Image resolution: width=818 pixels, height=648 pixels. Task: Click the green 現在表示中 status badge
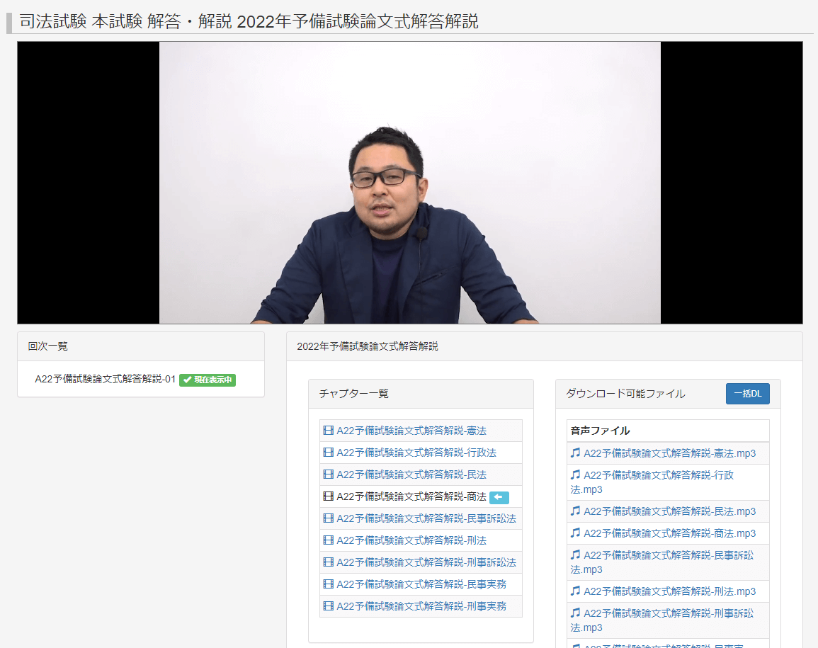[x=208, y=380]
